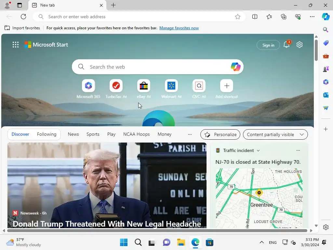Open notifications bell with badge
The image size is (333, 250).
[x=287, y=44]
